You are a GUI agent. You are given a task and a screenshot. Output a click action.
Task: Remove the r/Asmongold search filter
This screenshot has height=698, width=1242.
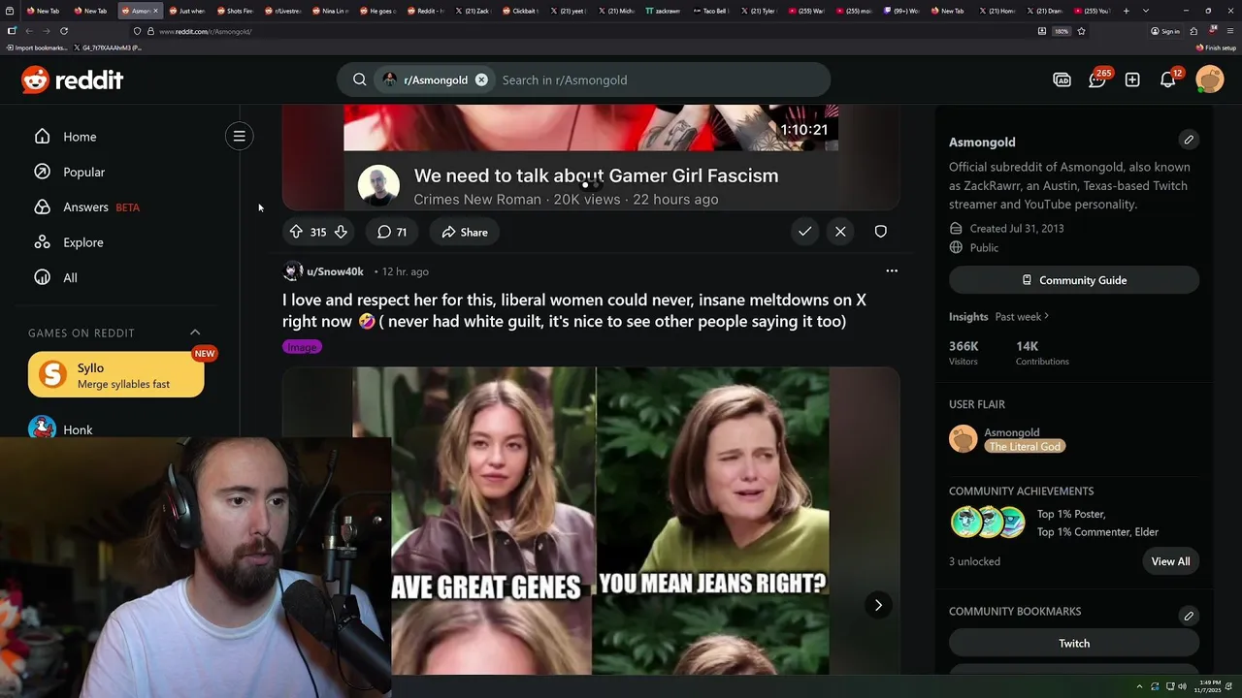(x=481, y=79)
